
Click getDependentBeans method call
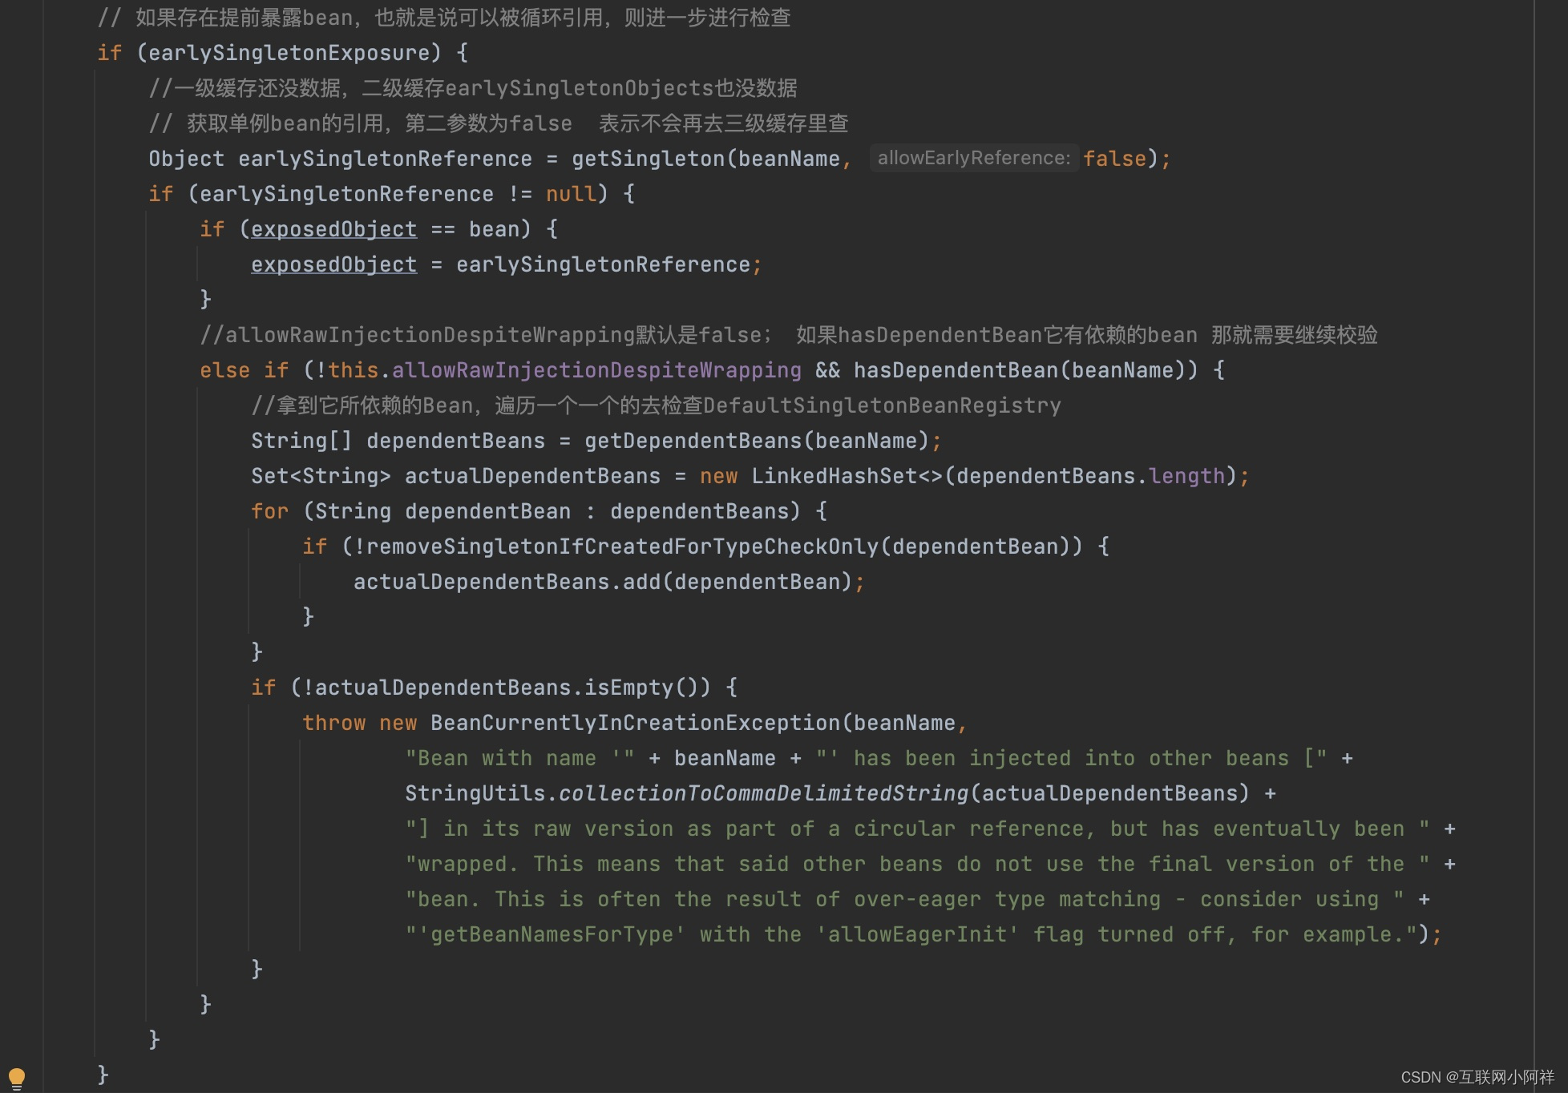point(693,441)
